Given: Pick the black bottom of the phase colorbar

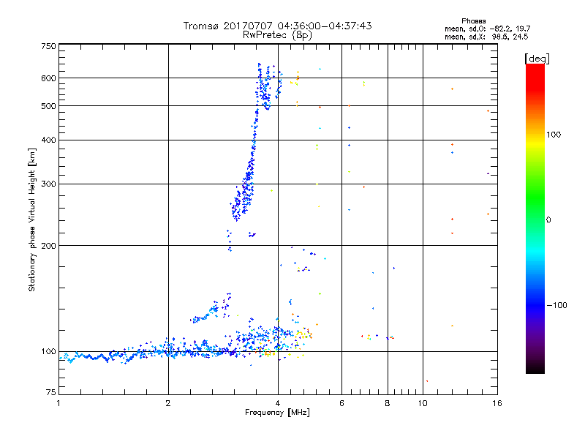Looking at the screenshot, I should click(535, 369).
